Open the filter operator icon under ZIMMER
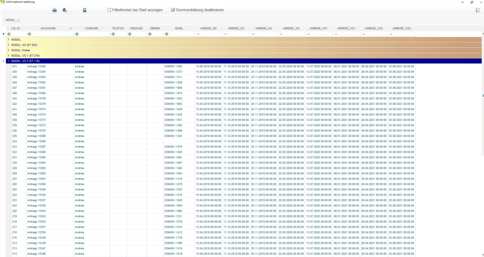The width and height of the screenshot is (484, 257). tap(150, 34)
